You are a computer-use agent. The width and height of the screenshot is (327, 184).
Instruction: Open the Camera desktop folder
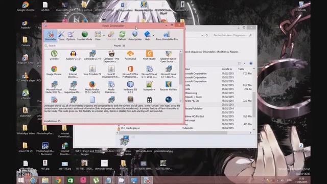click(25, 41)
